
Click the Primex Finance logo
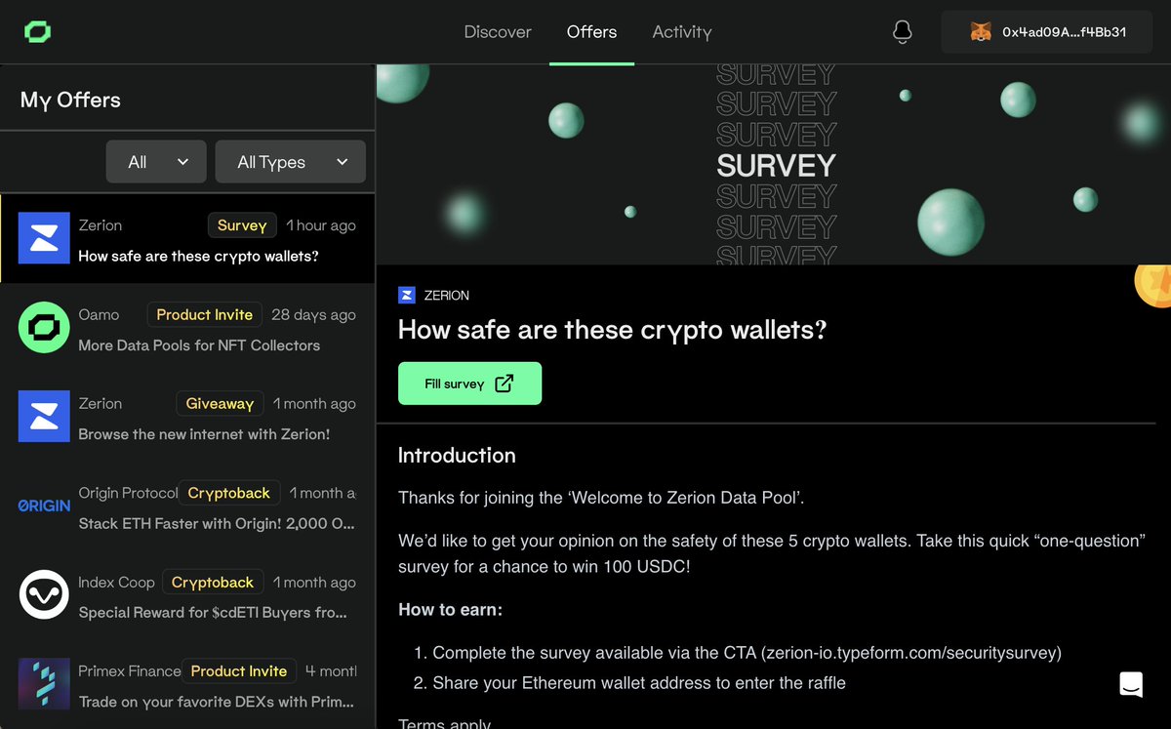(43, 684)
